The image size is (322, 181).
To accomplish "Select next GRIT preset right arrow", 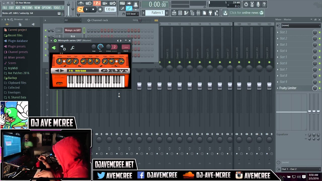I will [62, 71].
